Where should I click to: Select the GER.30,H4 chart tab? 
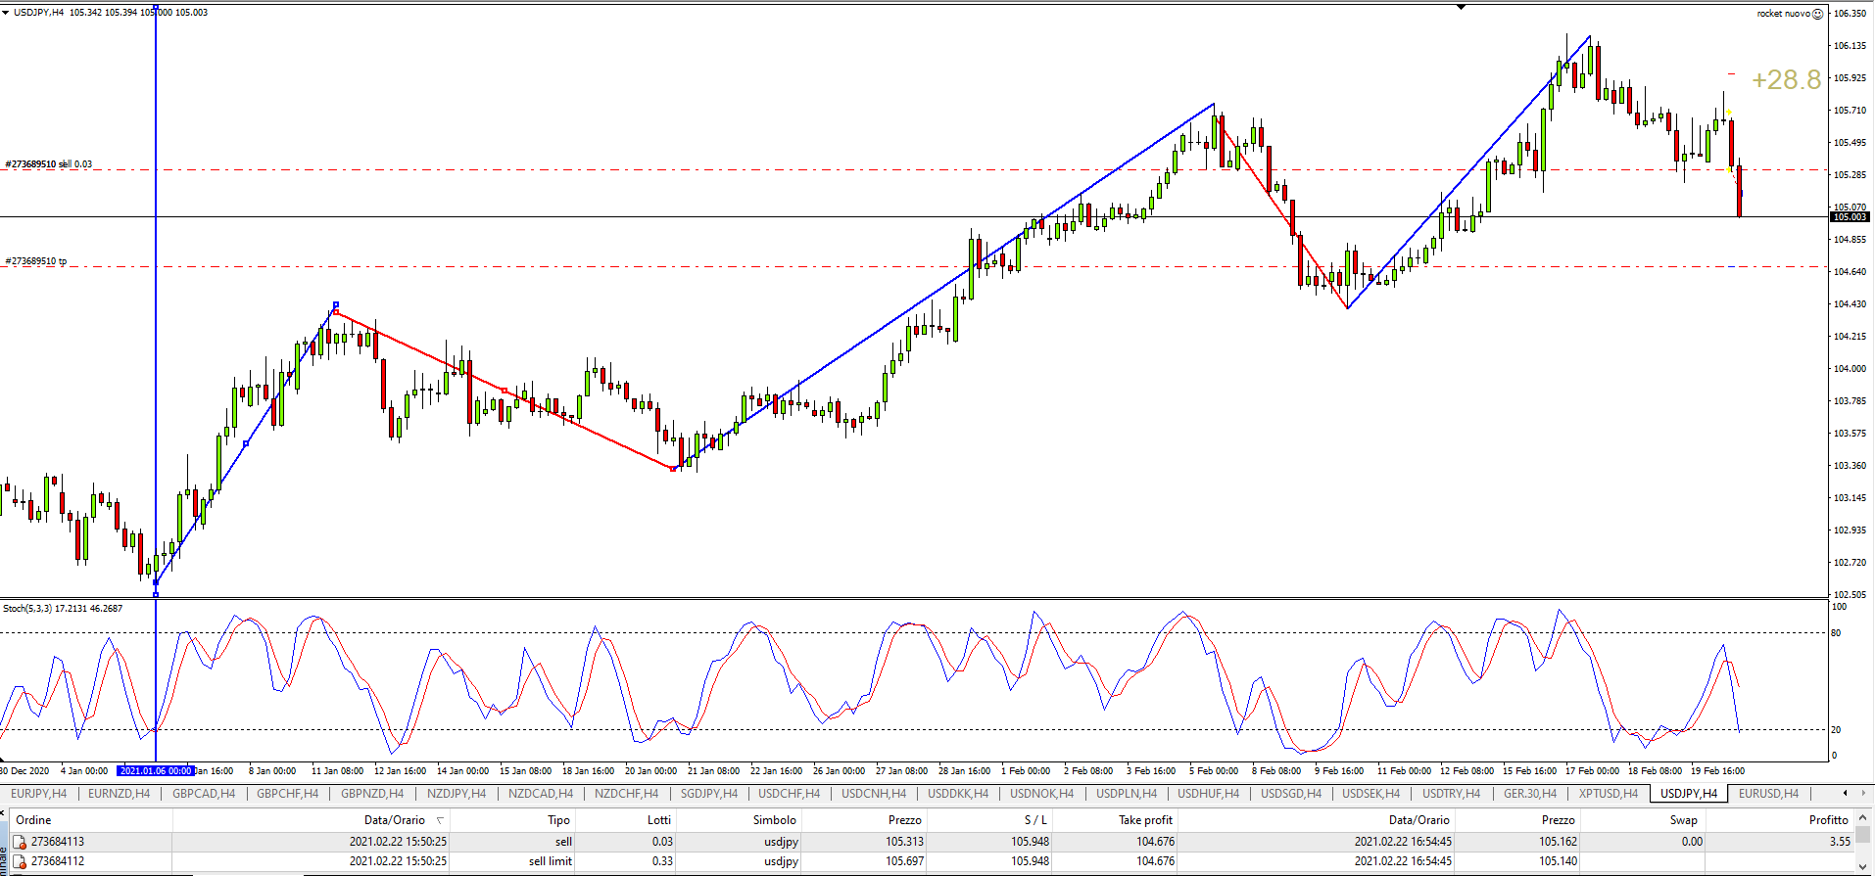[x=1530, y=794]
